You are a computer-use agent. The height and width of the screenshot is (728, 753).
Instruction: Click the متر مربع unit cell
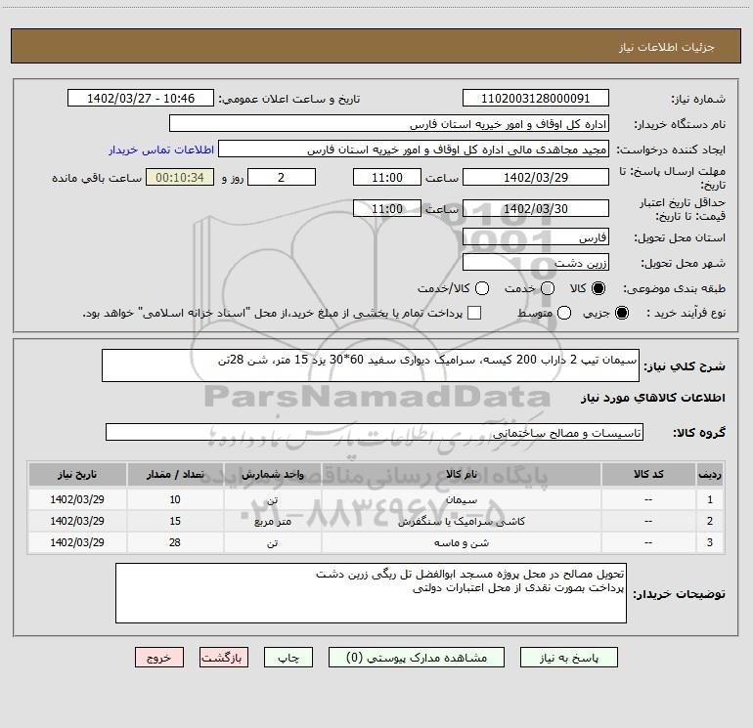(x=272, y=521)
